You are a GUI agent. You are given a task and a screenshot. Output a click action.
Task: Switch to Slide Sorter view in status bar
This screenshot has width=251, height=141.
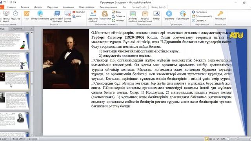pyautogui.click(x=211, y=139)
